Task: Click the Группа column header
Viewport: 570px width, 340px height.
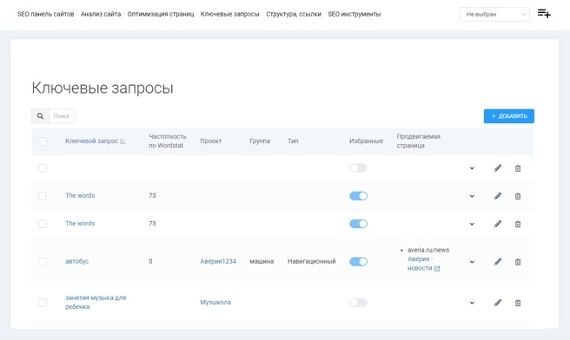Action: pos(260,141)
